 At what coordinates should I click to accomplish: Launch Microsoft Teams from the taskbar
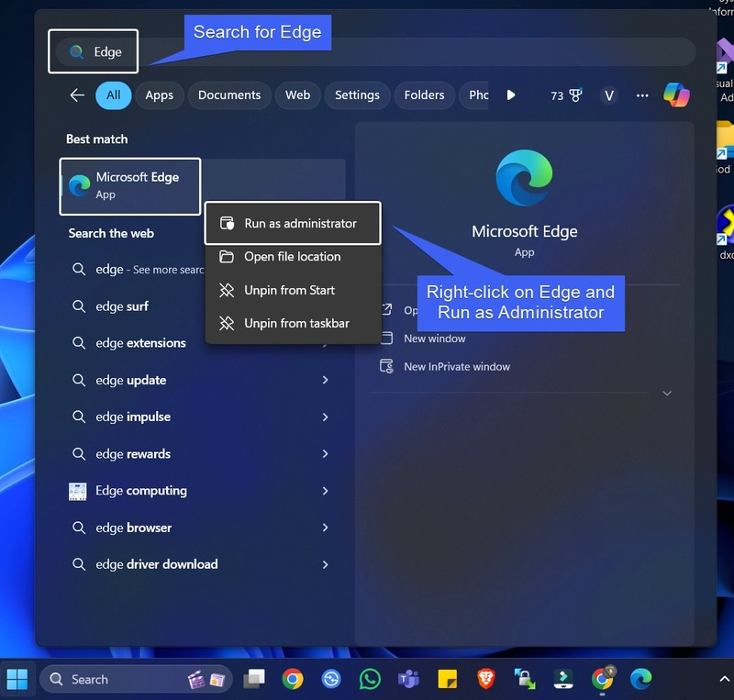[408, 679]
